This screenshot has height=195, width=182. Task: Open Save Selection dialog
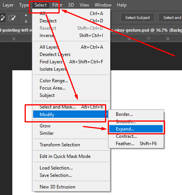71,175
